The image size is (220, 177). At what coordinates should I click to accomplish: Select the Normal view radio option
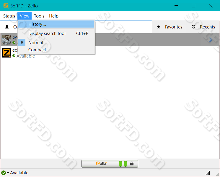56,42
